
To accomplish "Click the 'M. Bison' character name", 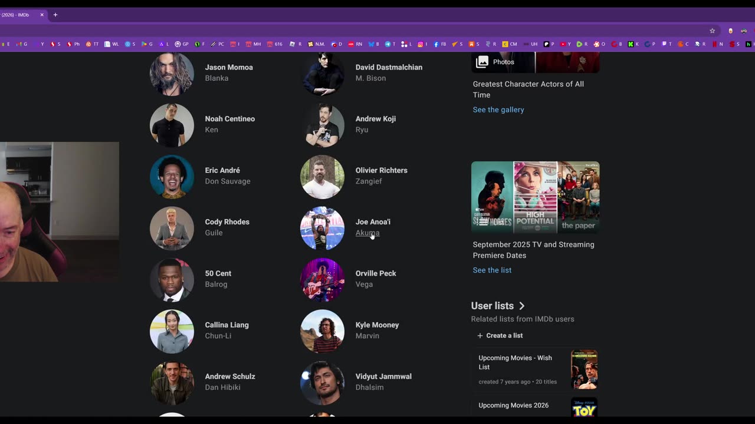I will (370, 78).
